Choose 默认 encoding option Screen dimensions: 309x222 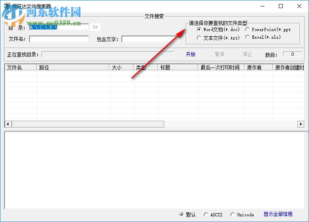click(x=188, y=214)
